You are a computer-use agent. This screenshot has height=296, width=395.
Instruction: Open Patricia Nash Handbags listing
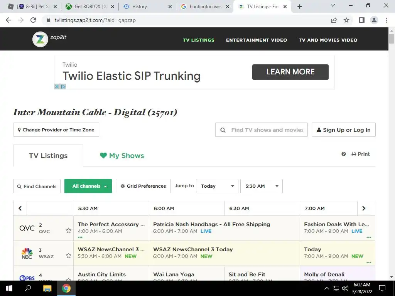pos(225,228)
